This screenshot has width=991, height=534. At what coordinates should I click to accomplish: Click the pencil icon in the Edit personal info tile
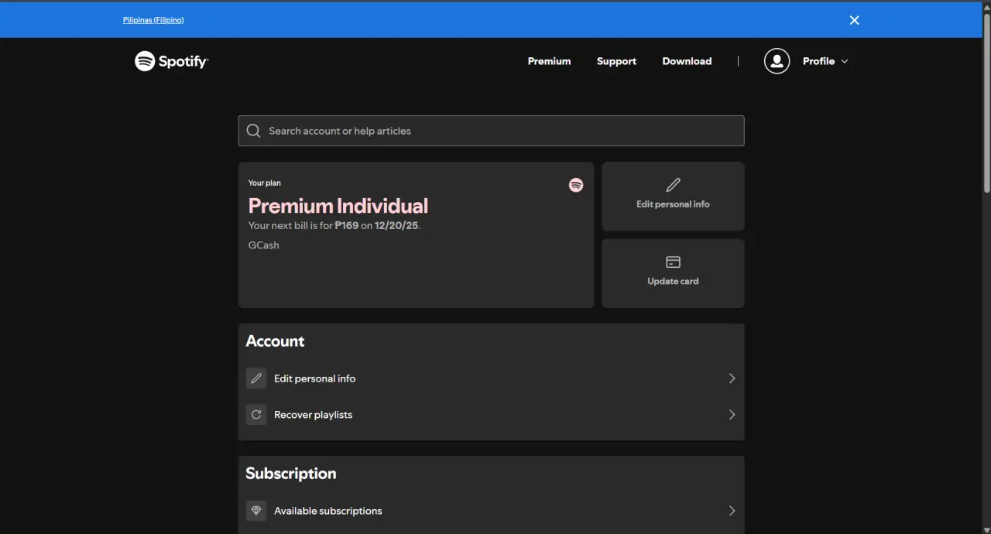673,185
